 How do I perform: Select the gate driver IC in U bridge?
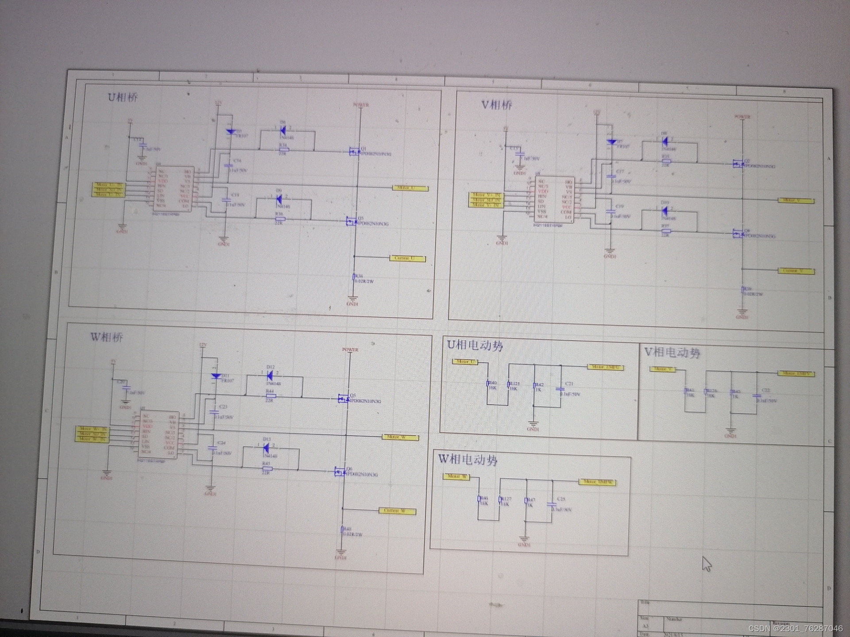[x=173, y=189]
